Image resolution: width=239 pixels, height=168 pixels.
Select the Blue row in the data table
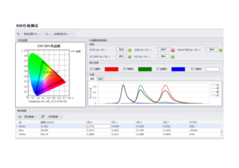[x=118, y=130]
